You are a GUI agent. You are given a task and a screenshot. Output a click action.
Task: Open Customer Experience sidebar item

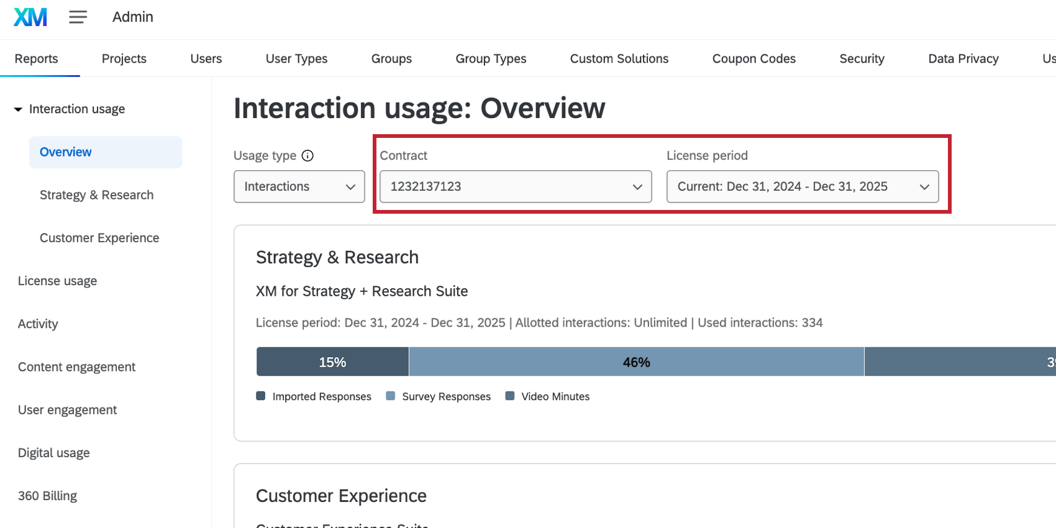click(99, 238)
